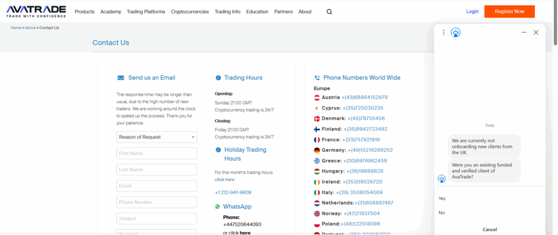558x235 pixels.
Task: Open the chat widget three-dot options menu
Action: [444, 33]
